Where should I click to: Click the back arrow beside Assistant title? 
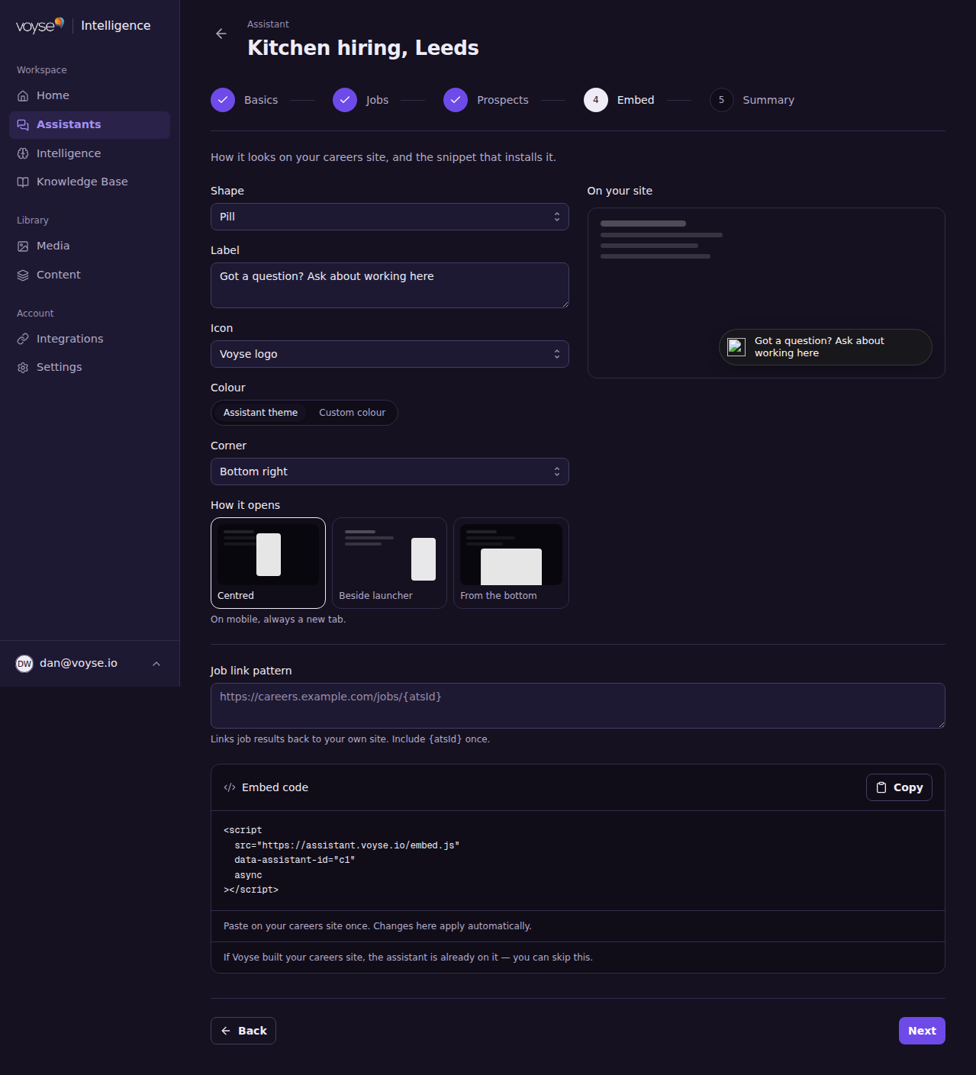221,34
